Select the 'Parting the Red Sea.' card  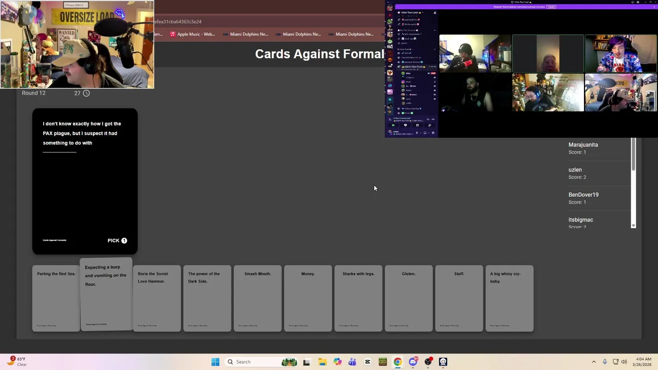[x=56, y=298]
